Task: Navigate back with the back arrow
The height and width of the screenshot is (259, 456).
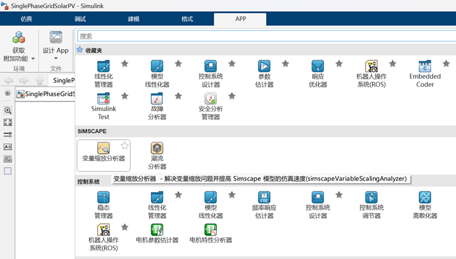Action: (x=9, y=80)
